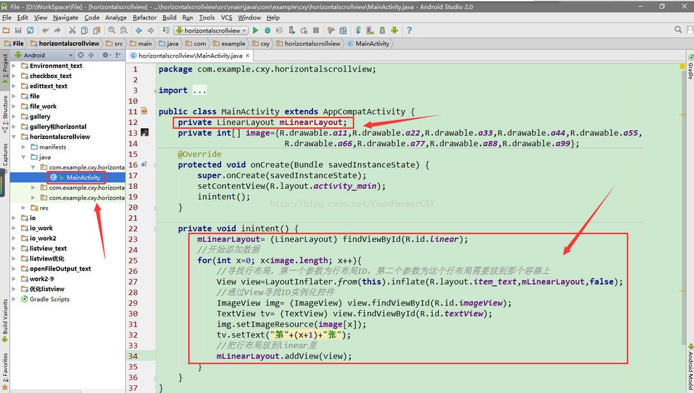Open the Android Device Monitor icon
Screen dimensions: 694x393
tap(394, 30)
